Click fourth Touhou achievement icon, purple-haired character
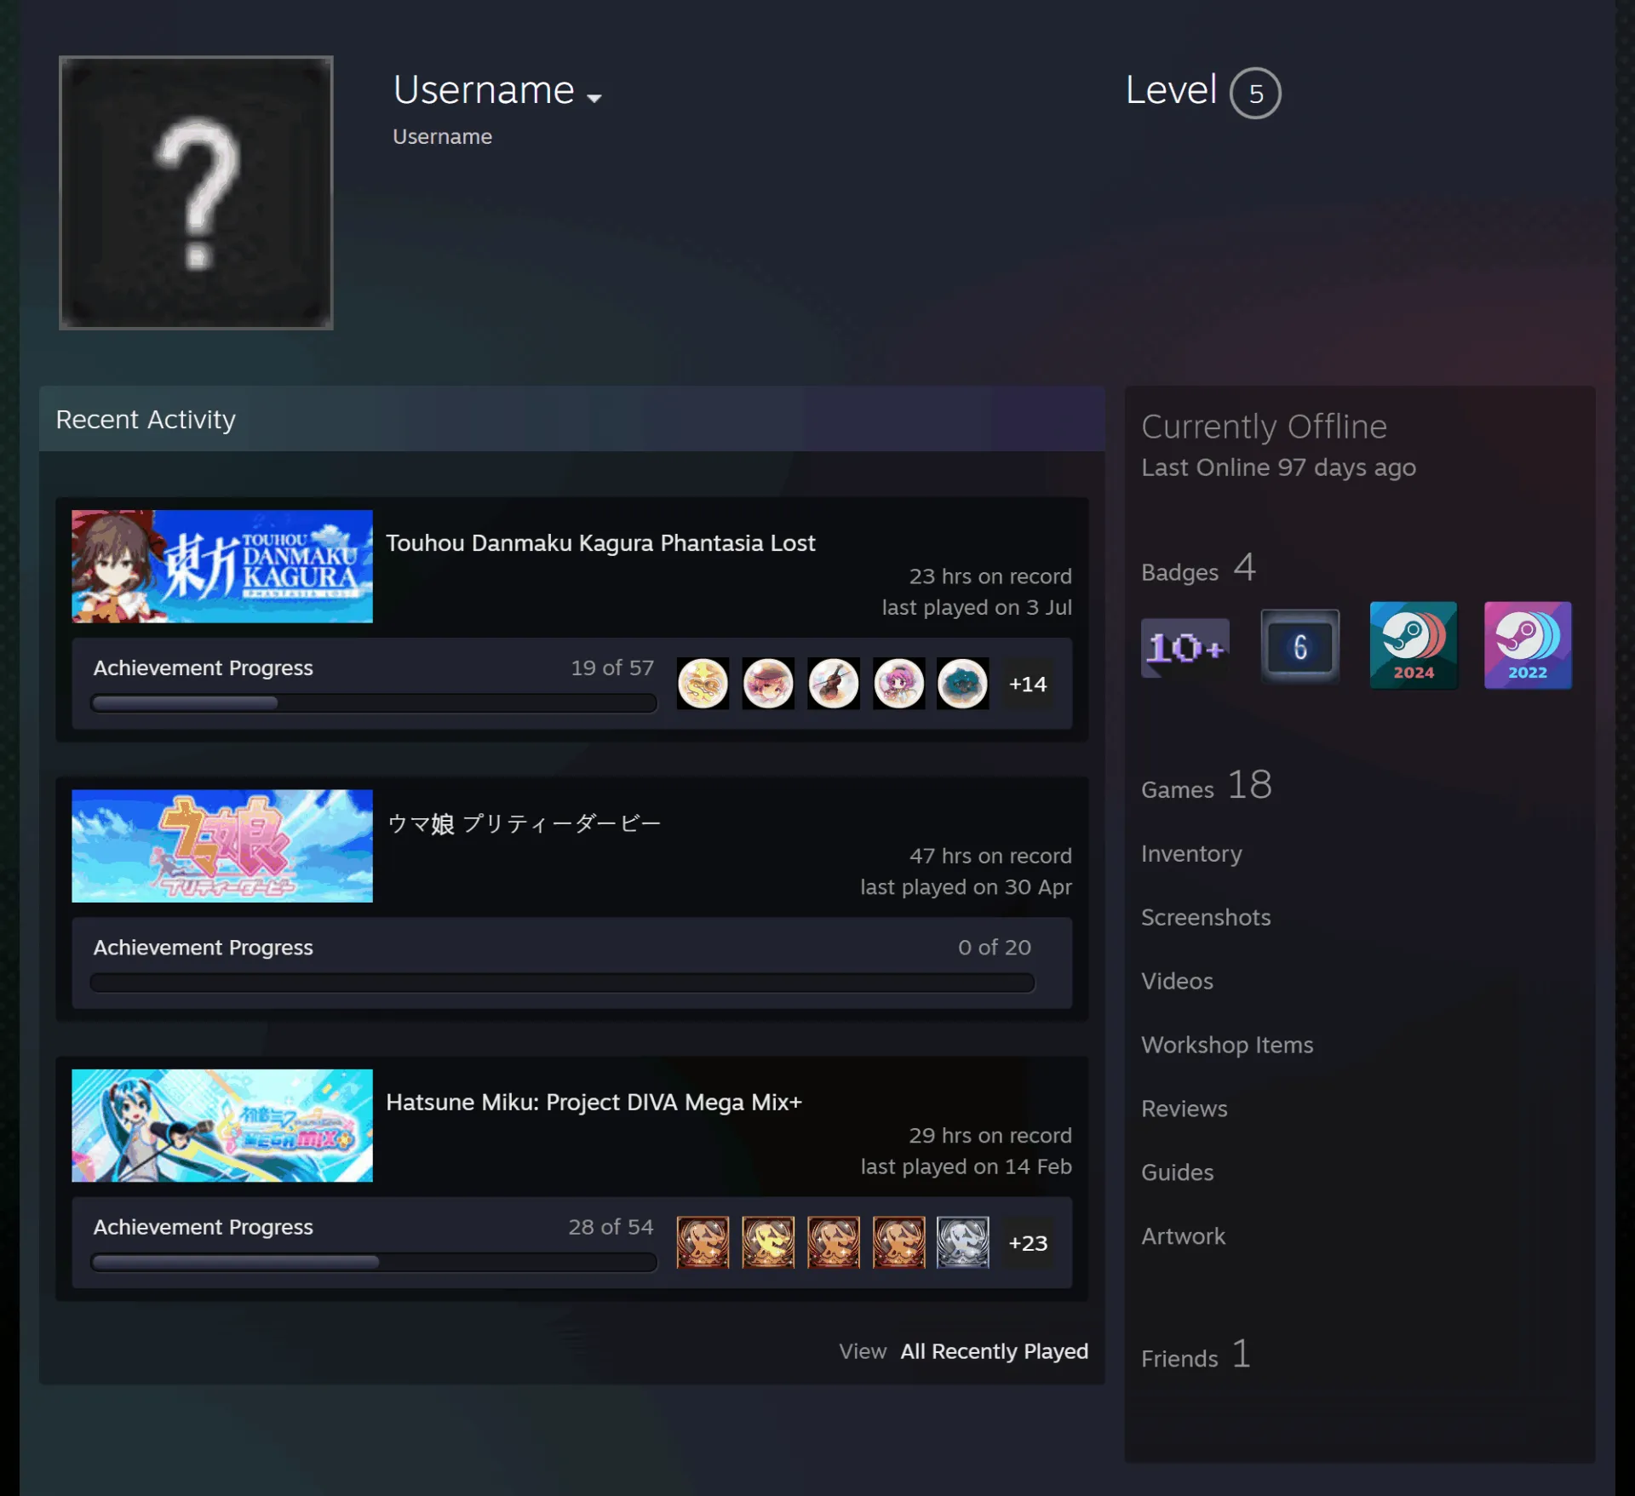Image resolution: width=1635 pixels, height=1496 pixels. point(898,683)
